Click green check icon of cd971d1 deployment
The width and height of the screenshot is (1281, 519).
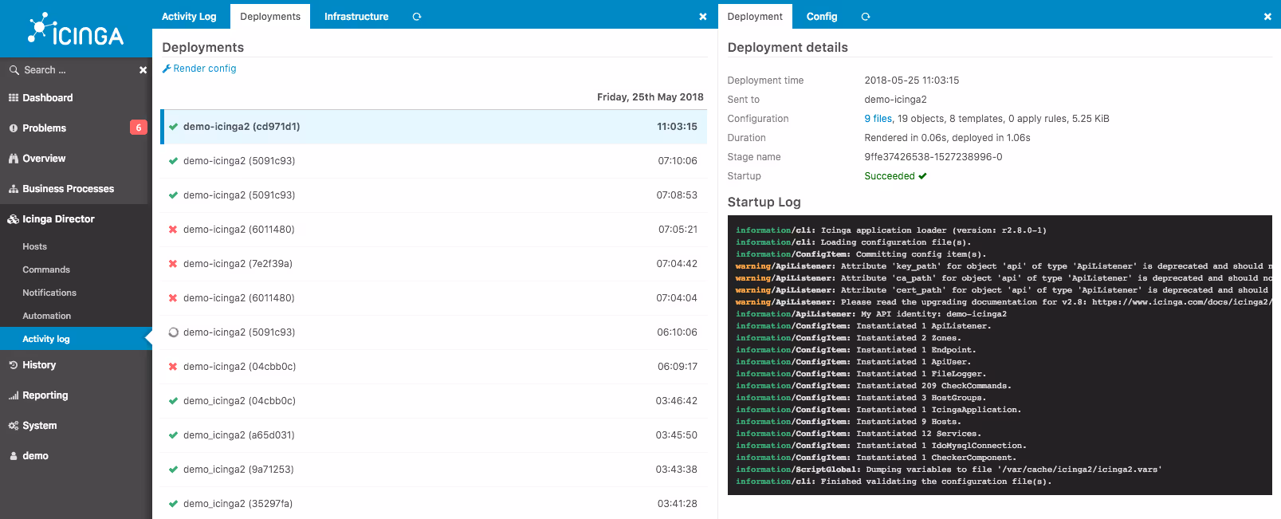pyautogui.click(x=173, y=127)
